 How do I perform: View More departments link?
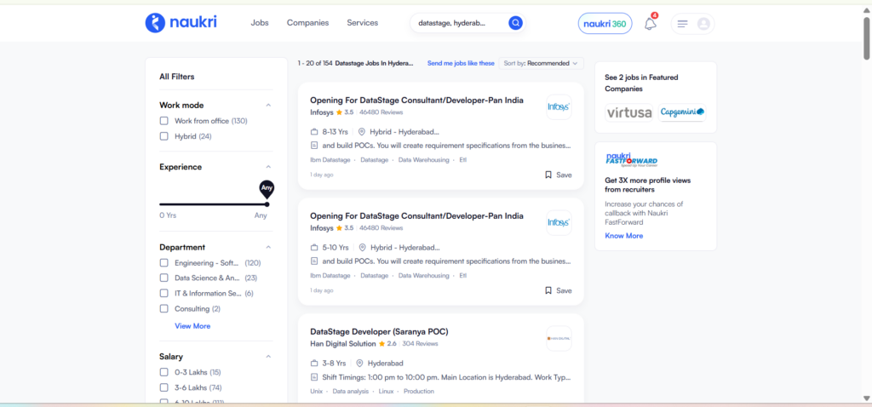pyautogui.click(x=192, y=326)
